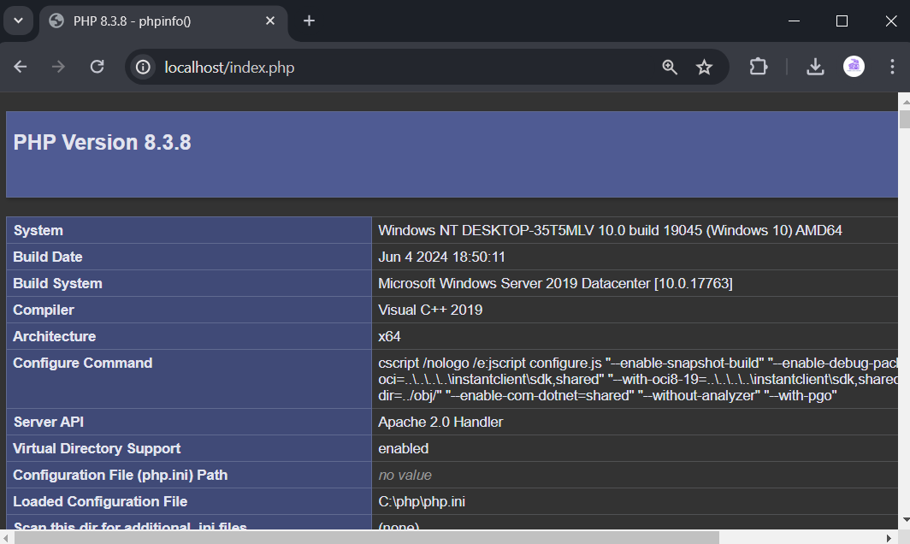The image size is (910, 544).
Task: Click the PHP Version 8.3.8 heading
Action: pos(102,142)
